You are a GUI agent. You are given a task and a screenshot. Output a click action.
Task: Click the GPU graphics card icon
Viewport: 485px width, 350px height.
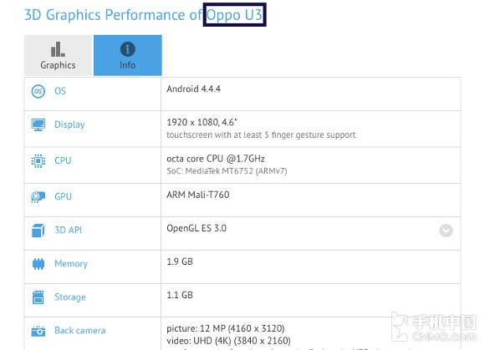click(x=38, y=197)
